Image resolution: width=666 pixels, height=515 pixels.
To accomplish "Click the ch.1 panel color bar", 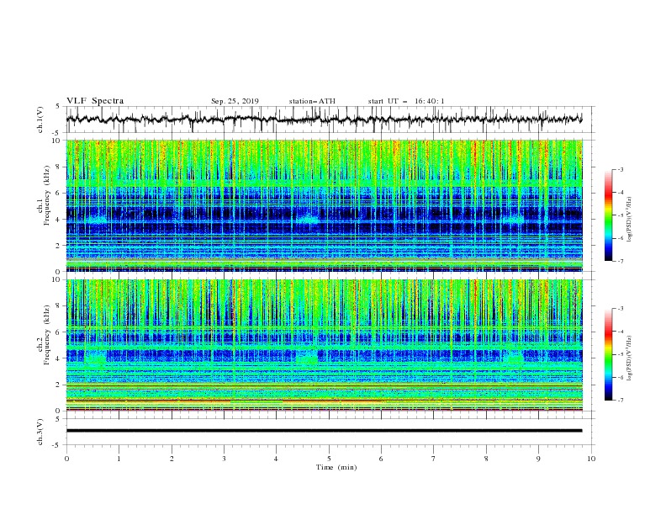I will click(x=608, y=215).
